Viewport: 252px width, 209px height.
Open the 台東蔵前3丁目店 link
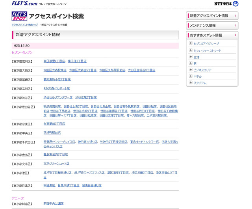coord(54,124)
